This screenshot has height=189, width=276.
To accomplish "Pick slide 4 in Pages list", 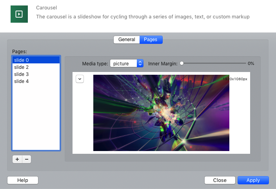I will click(x=36, y=81).
